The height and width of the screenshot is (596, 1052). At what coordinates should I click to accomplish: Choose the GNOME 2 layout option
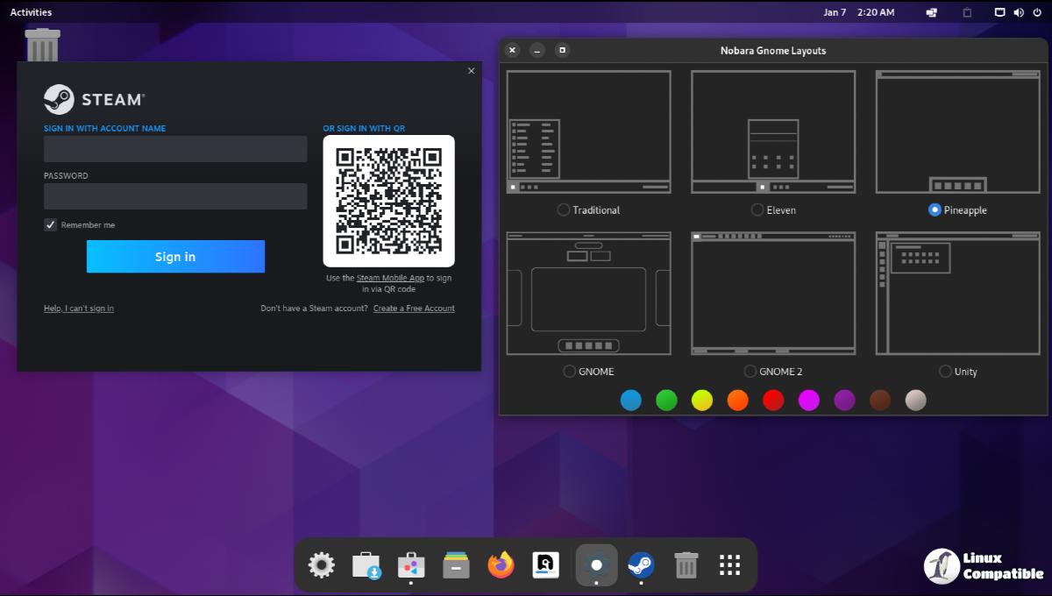pos(750,372)
